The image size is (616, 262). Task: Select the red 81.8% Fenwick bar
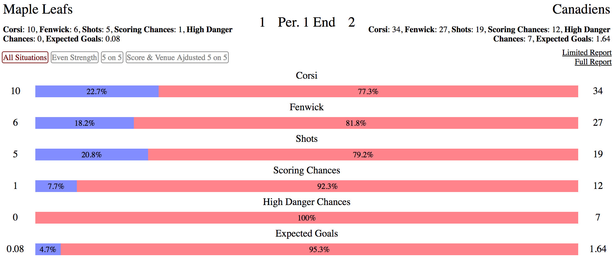point(356,123)
